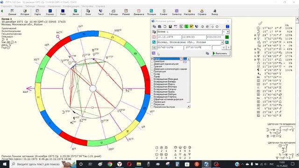This screenshot has width=299, height=168.
Task: Click the Windows Start button
Action: (4, 164)
